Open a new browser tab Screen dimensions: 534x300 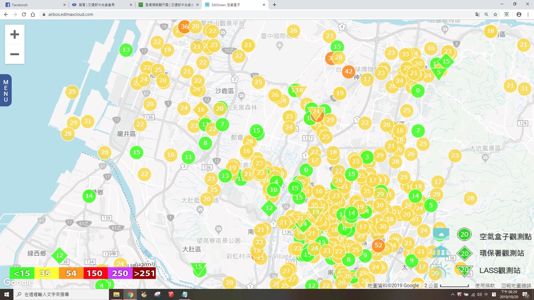pos(275,5)
